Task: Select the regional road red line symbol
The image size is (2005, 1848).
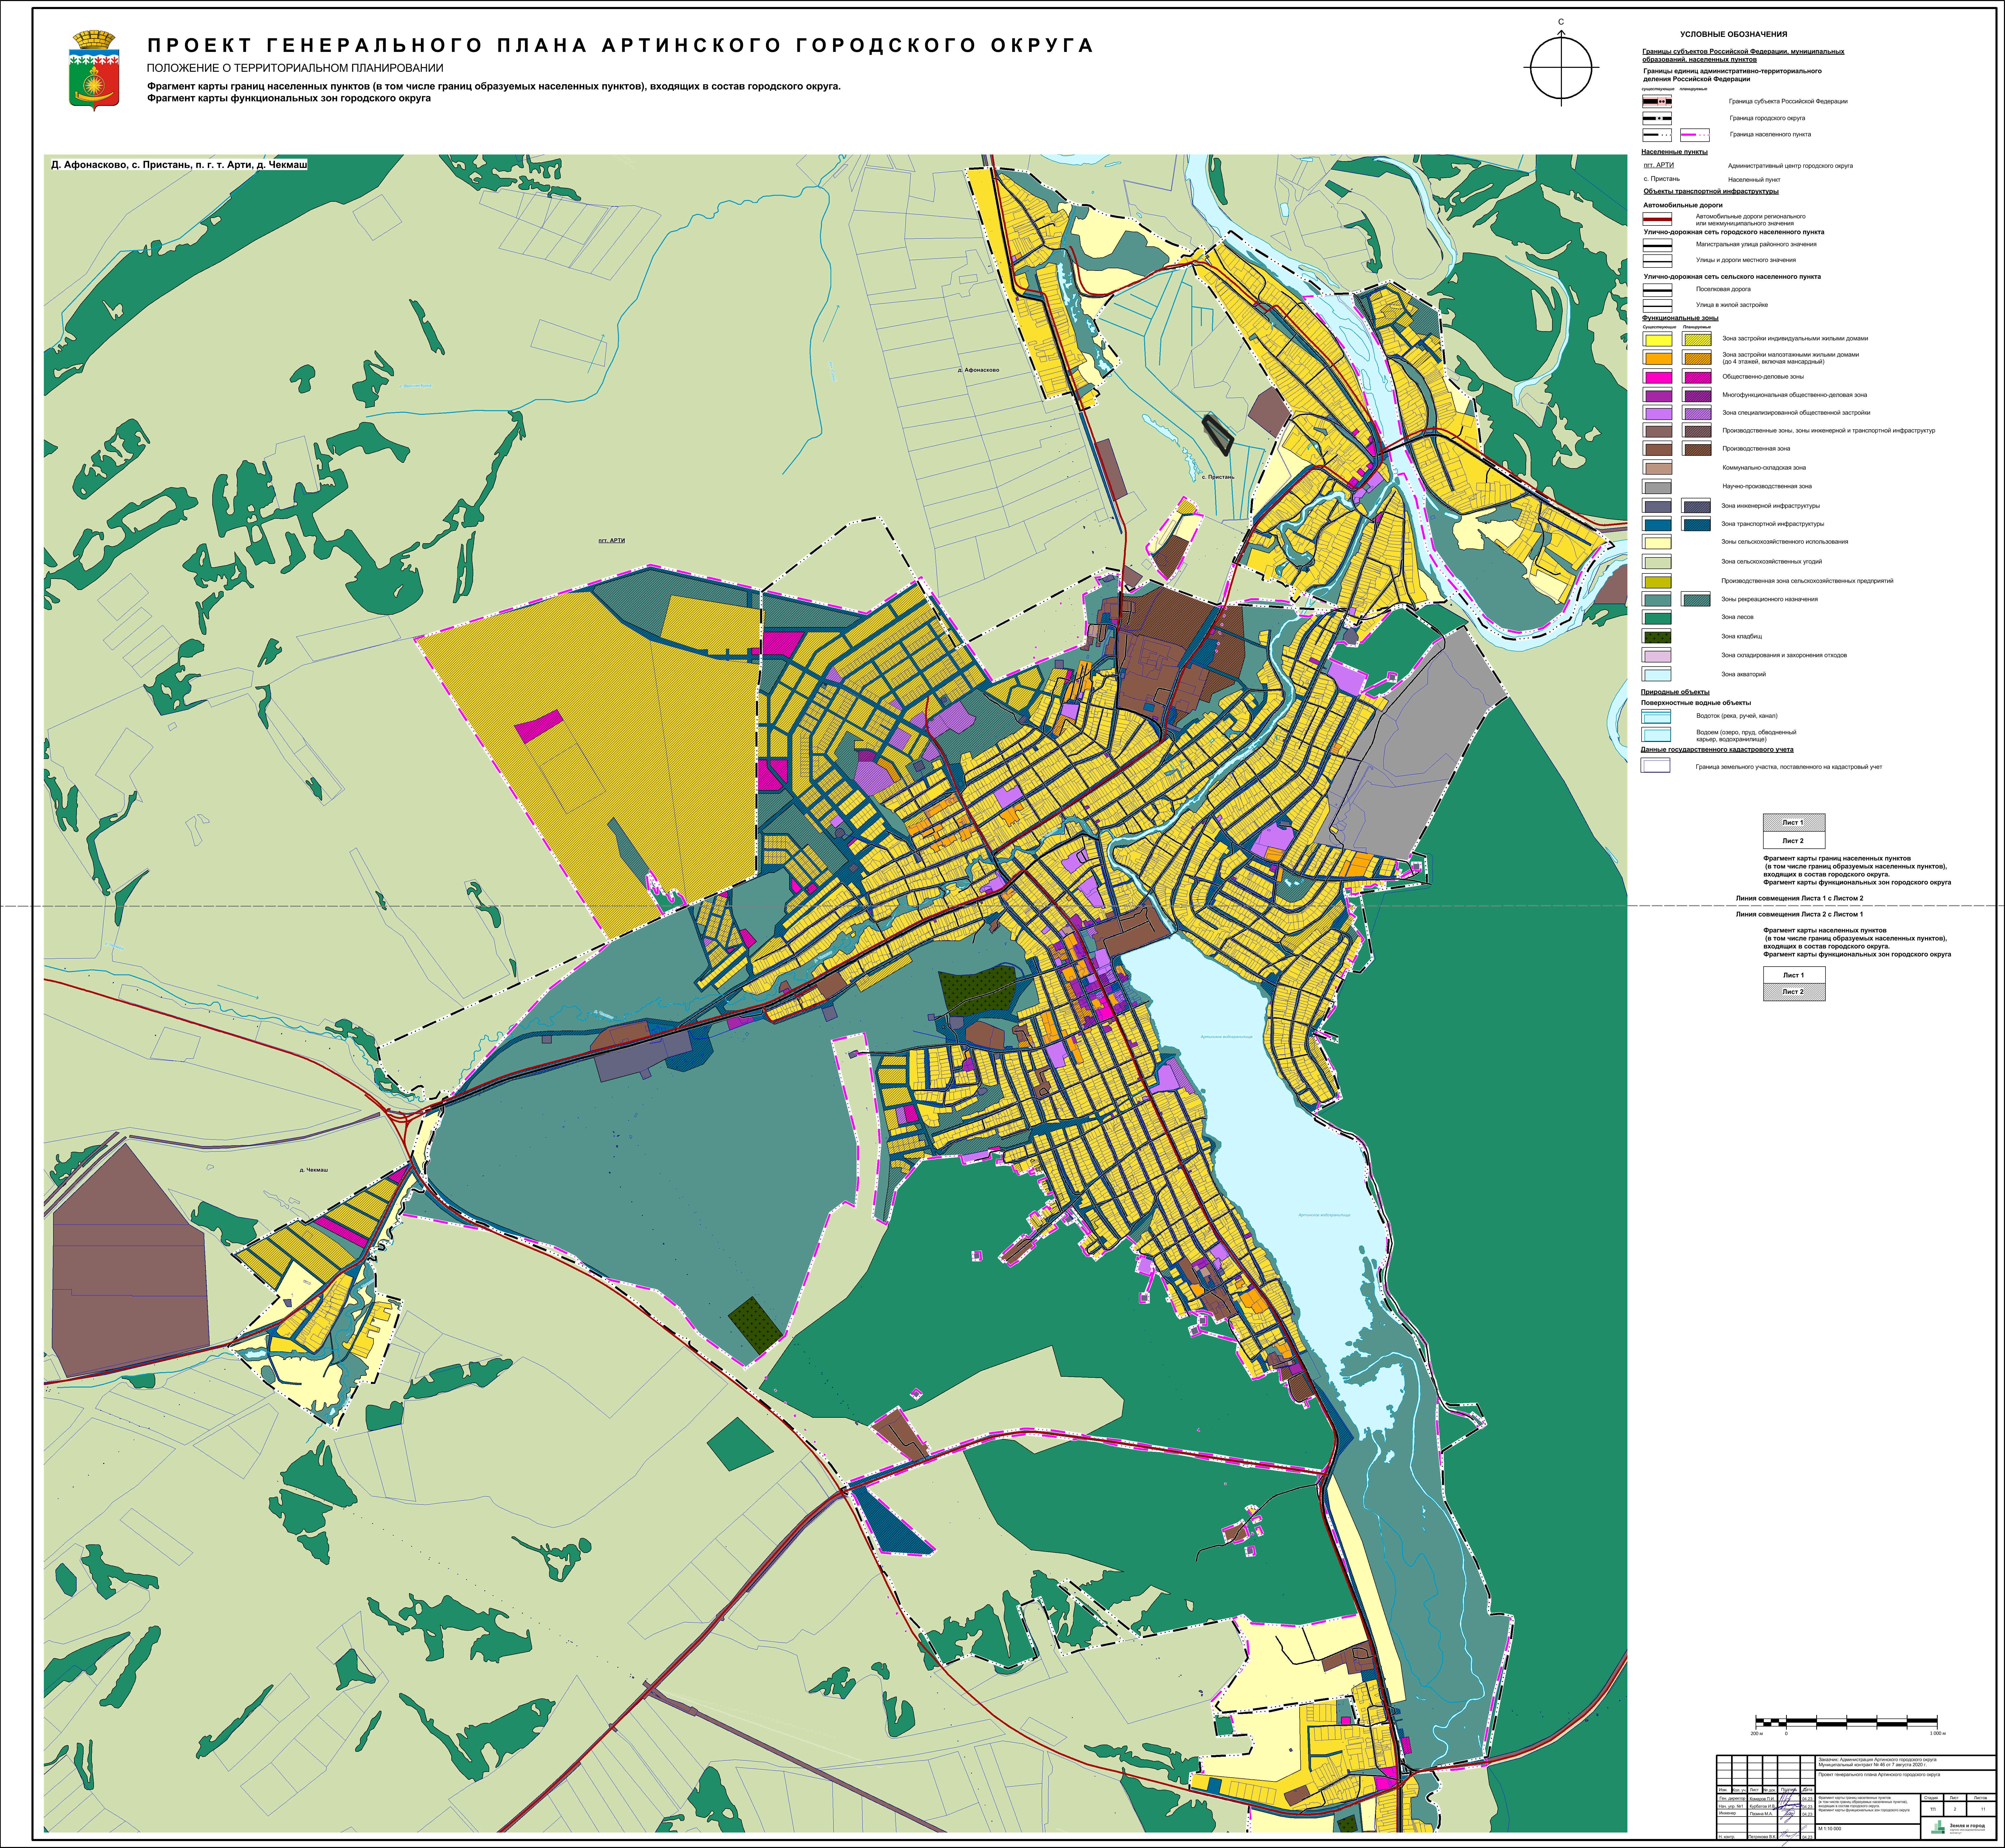Action: (1657, 219)
